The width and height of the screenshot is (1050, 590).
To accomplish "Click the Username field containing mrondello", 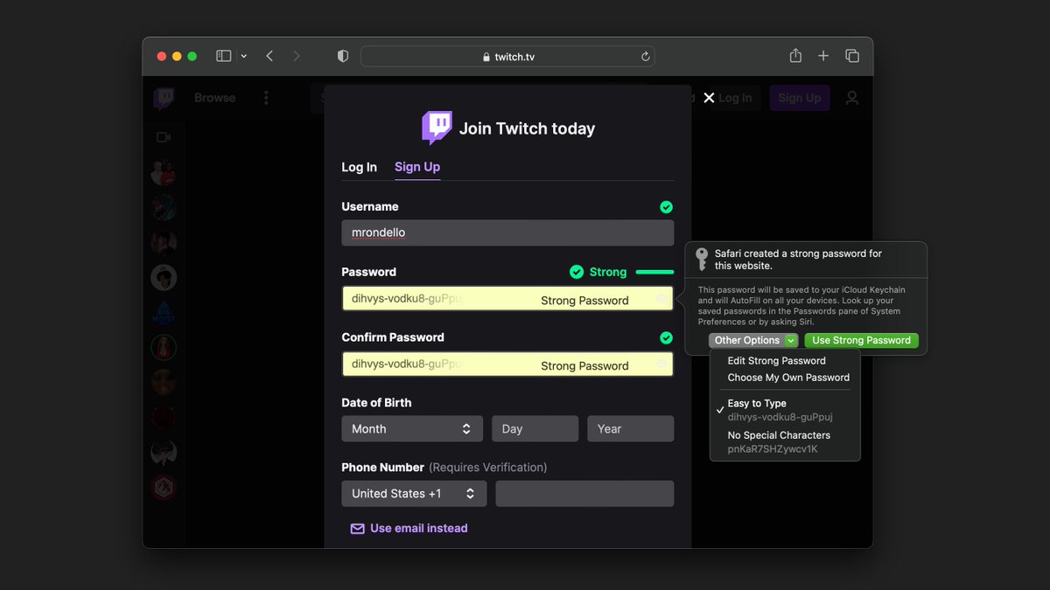I will (x=507, y=233).
